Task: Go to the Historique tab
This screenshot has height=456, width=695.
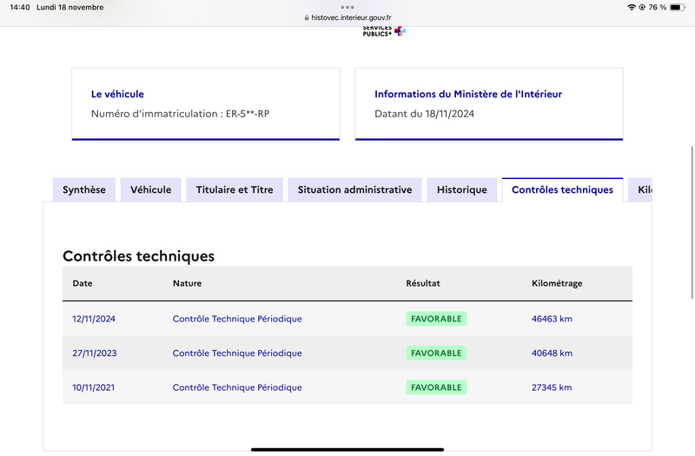Action: pyautogui.click(x=462, y=189)
